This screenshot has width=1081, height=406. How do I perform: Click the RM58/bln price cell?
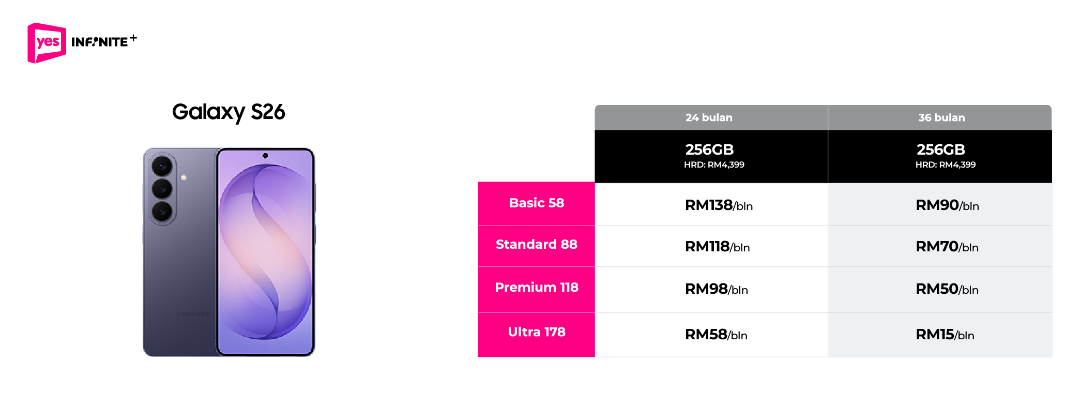[x=716, y=335]
